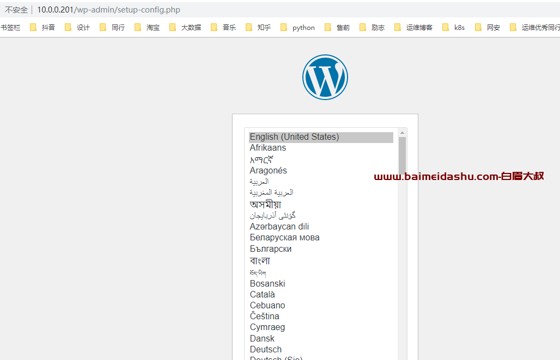Open the 音乐 bookmark folder
560x360 pixels.
[223, 27]
